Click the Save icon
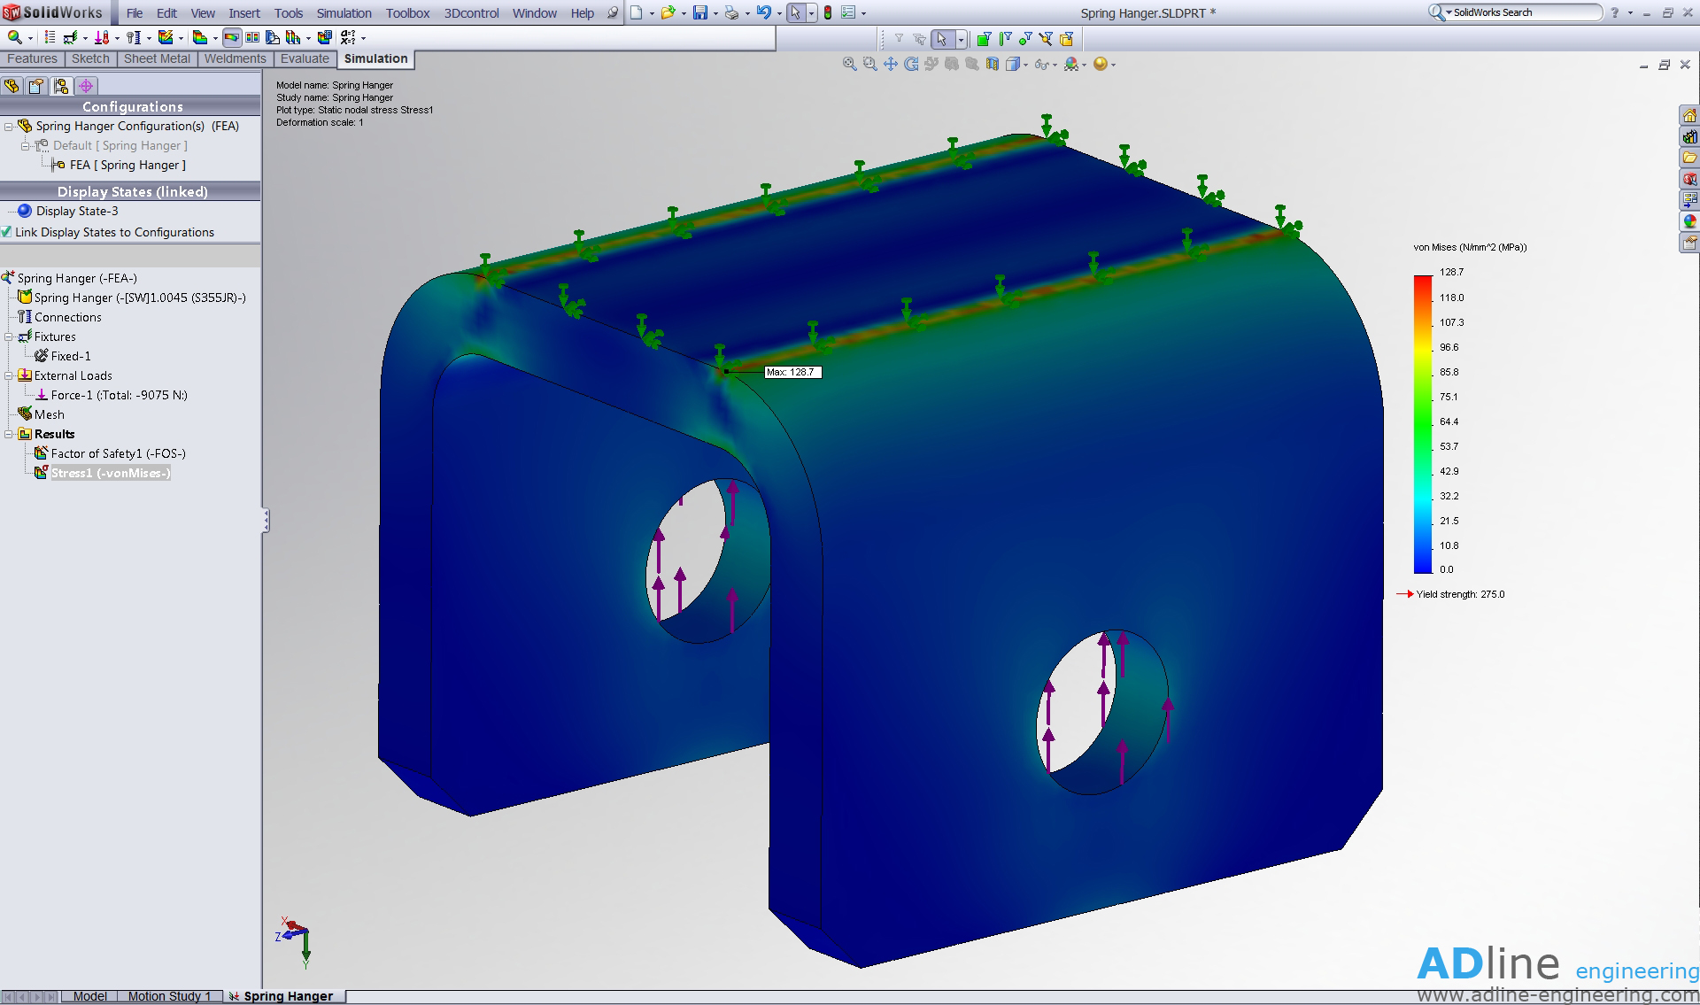The width and height of the screenshot is (1700, 1005). coord(700,12)
